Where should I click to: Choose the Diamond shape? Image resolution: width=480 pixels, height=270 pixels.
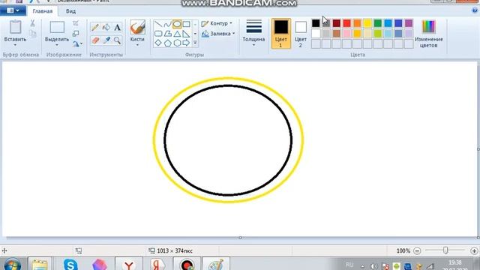tap(158, 43)
